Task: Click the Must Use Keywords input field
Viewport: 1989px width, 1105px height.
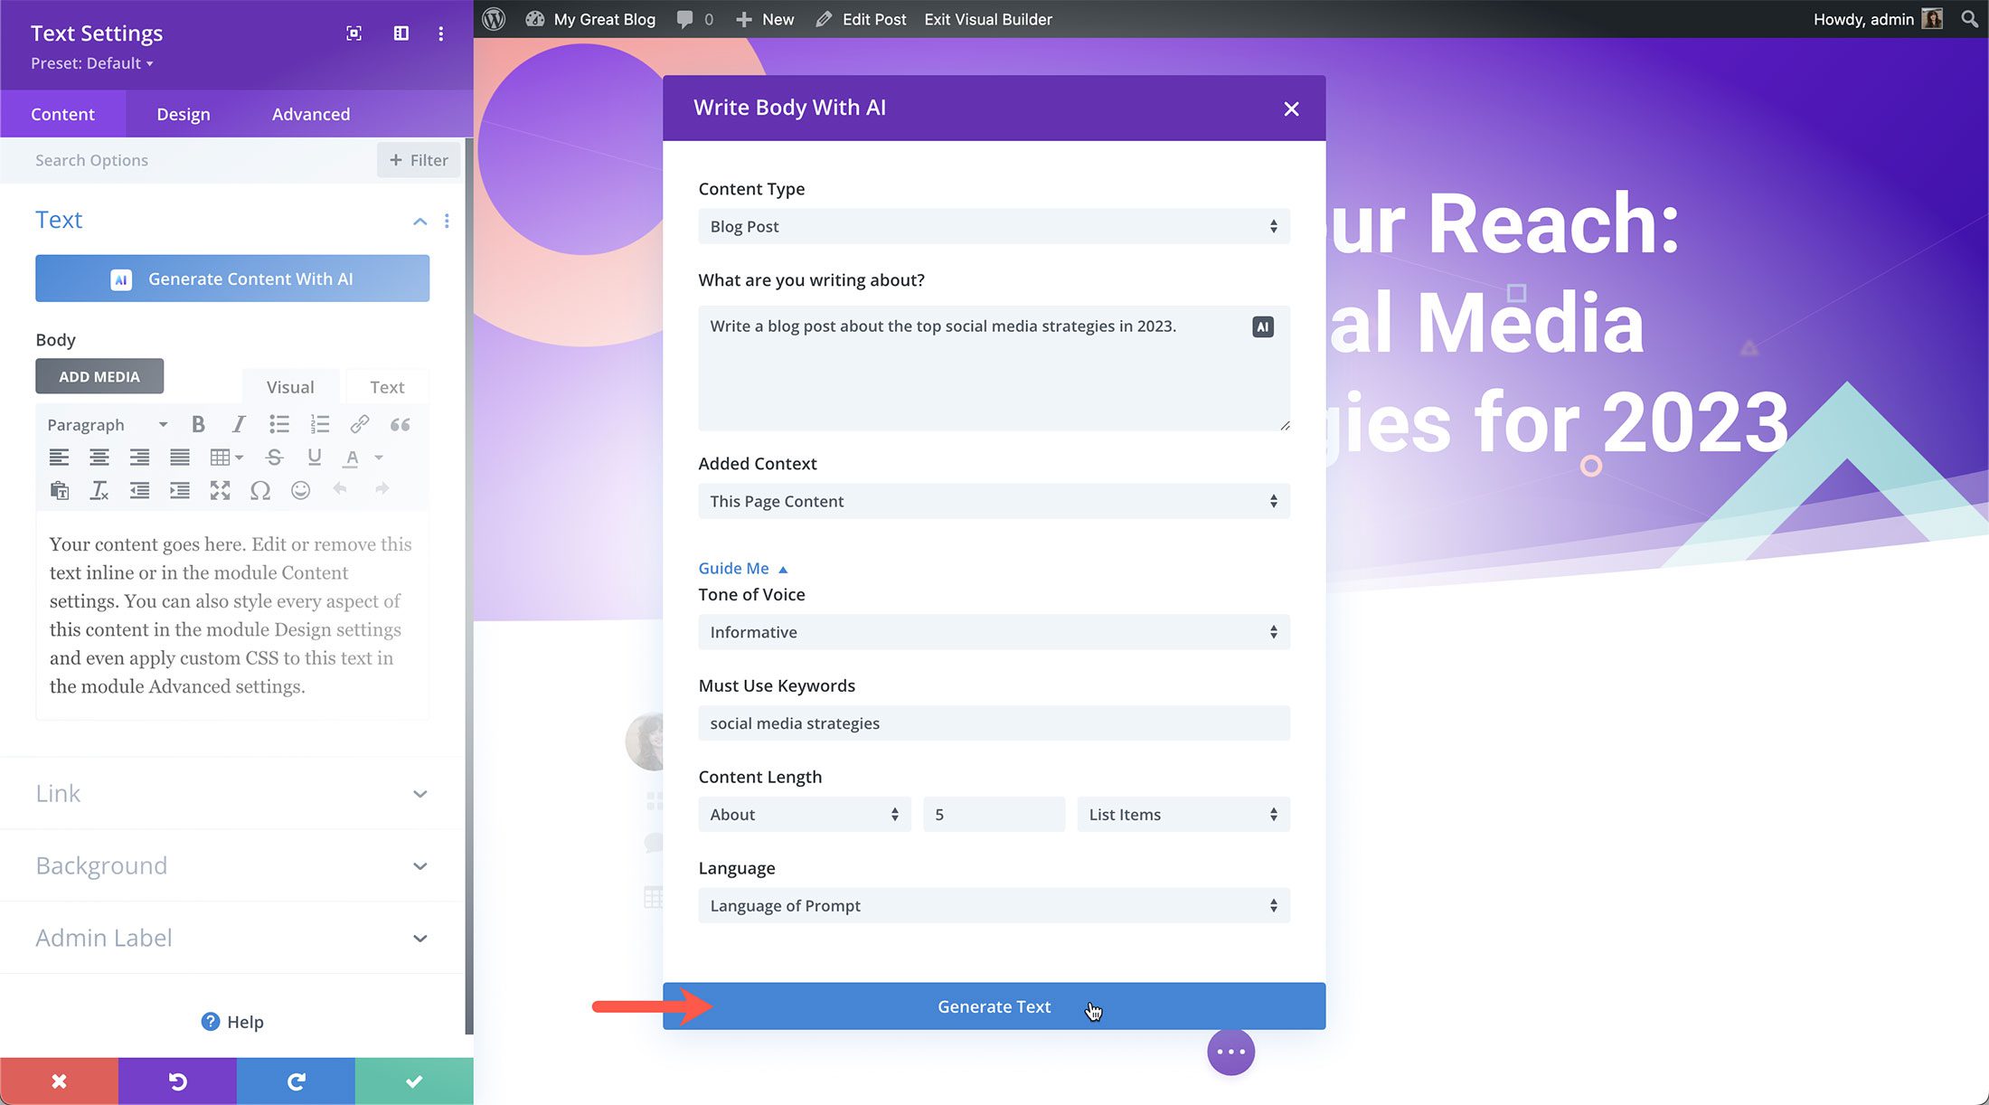Action: [993, 722]
